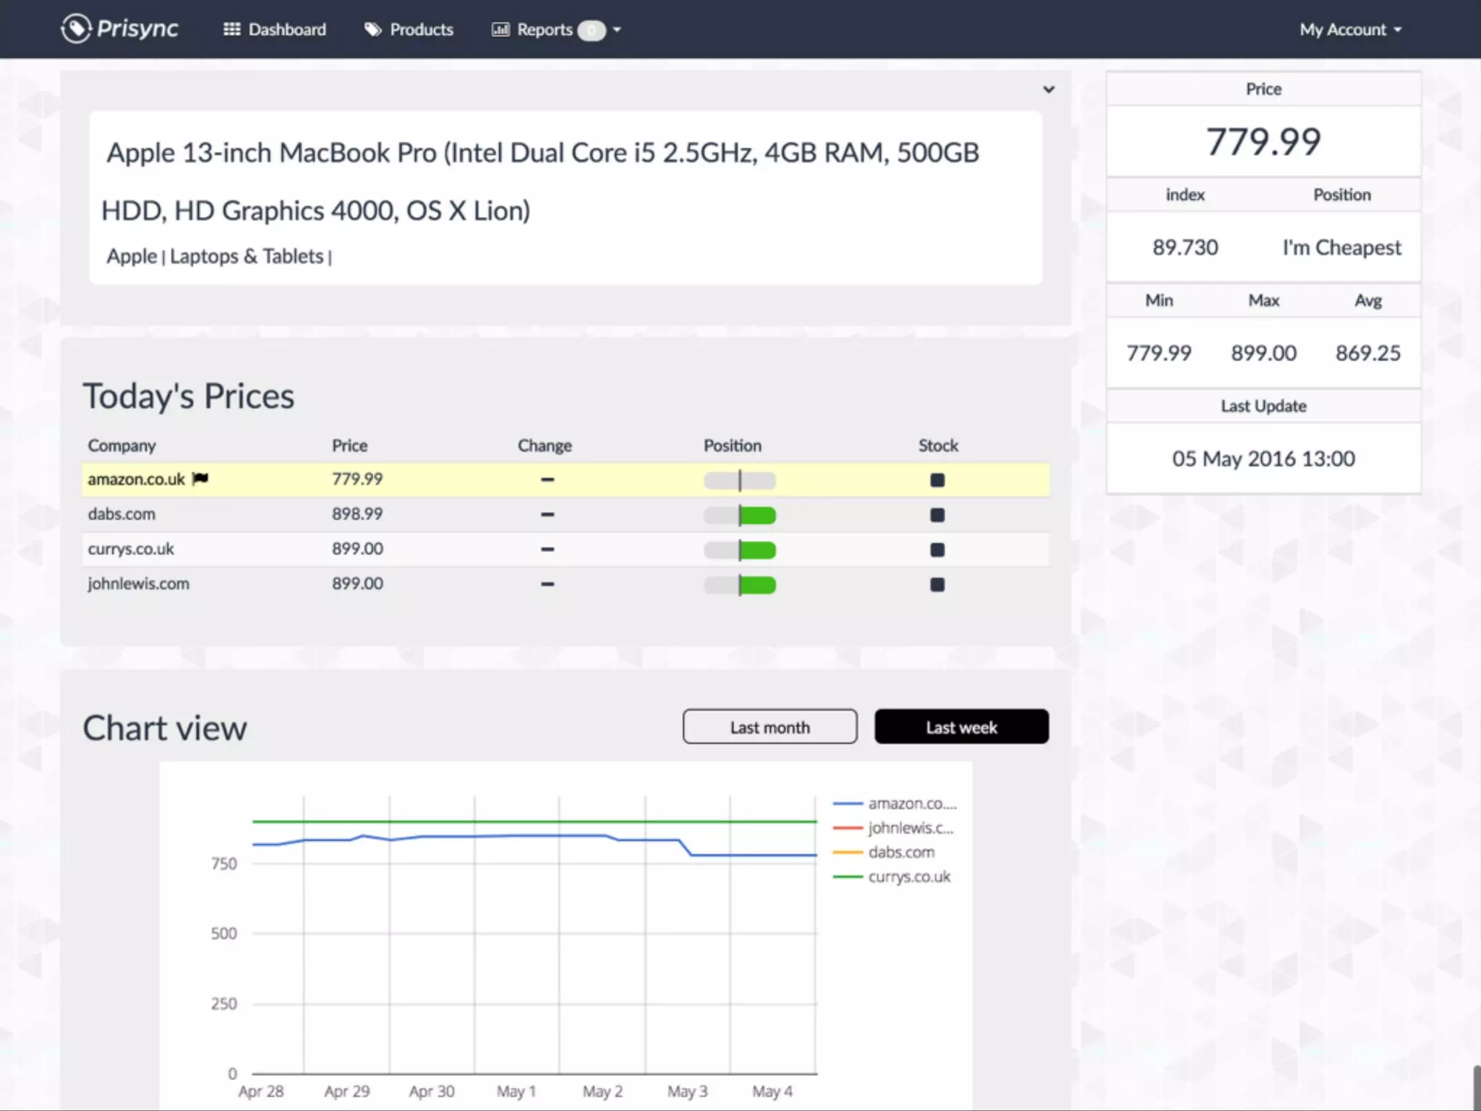Click the stock indicator for dabs.com
The height and width of the screenshot is (1111, 1481).
pyautogui.click(x=937, y=515)
